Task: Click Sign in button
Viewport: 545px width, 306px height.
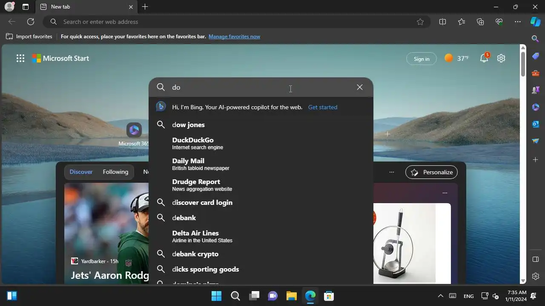Action: tap(422, 59)
